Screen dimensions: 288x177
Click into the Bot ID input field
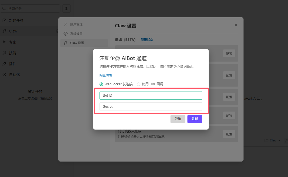point(151,96)
